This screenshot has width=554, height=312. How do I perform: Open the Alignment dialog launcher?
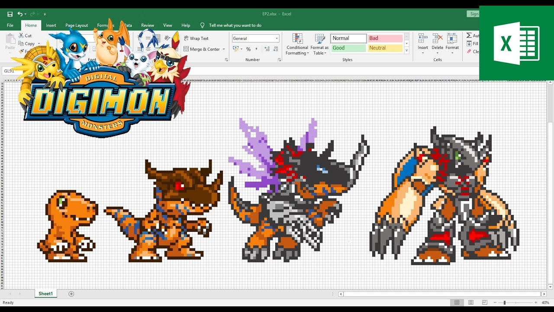point(226,60)
